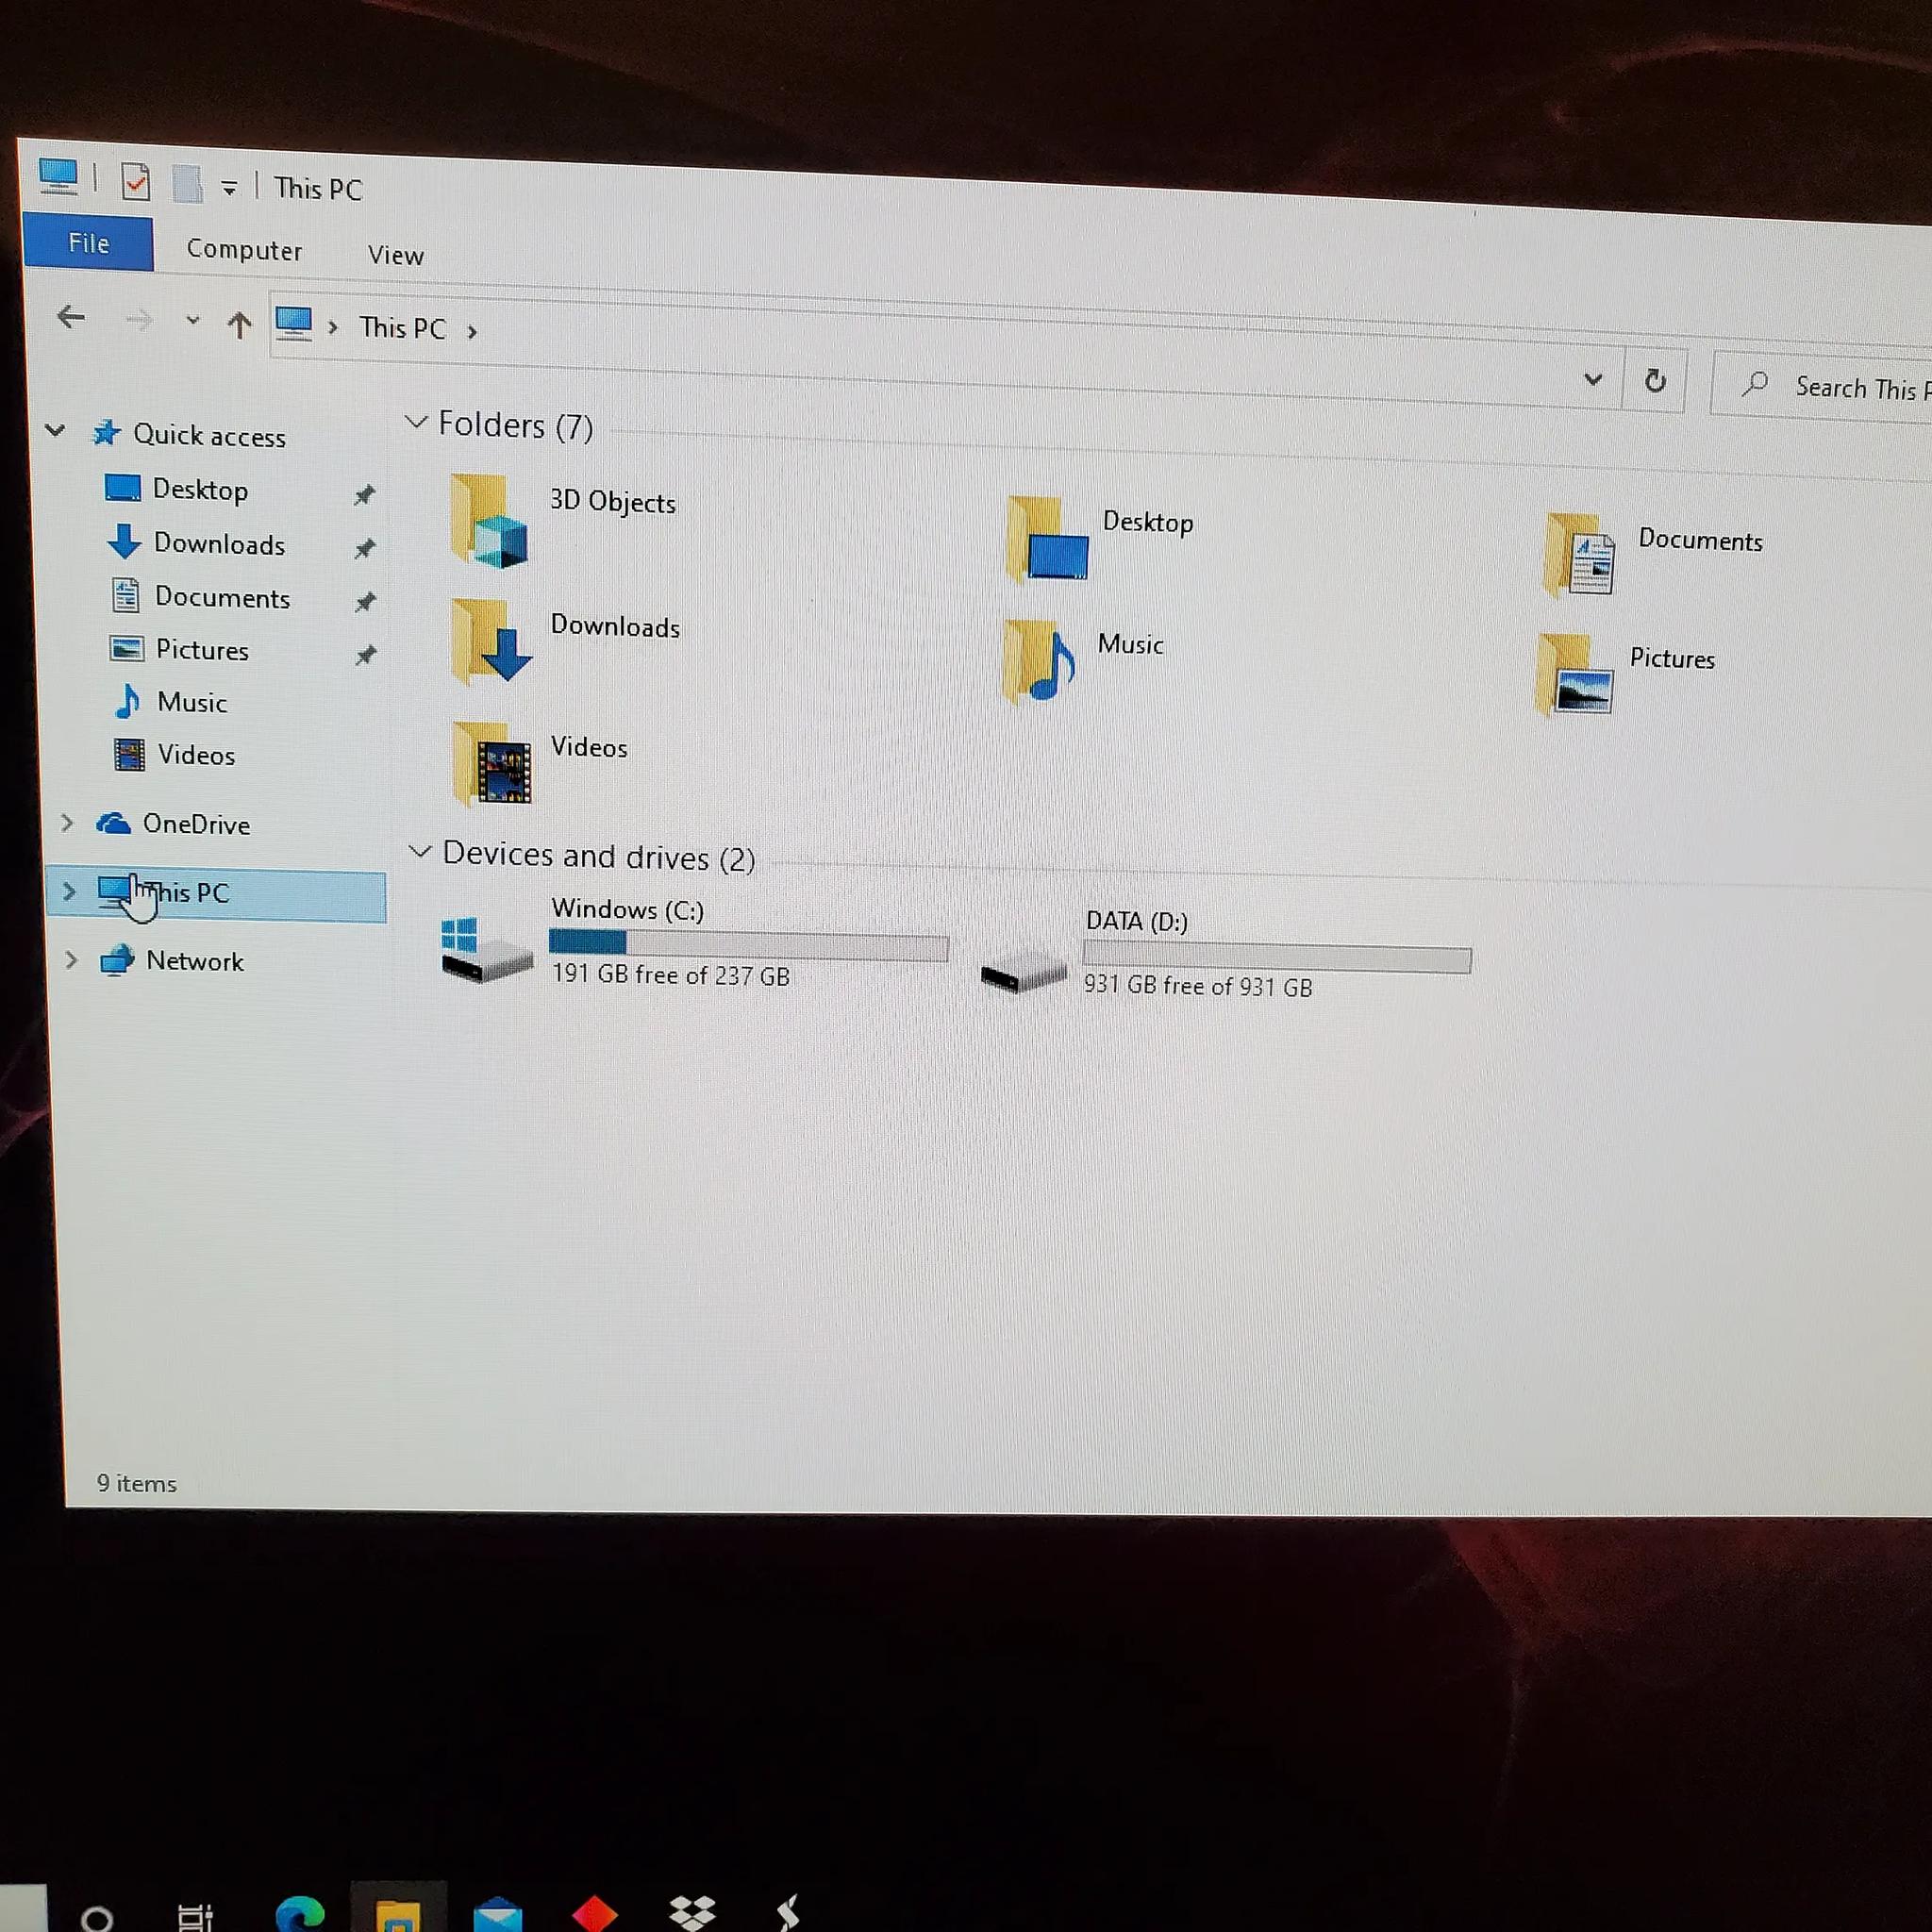This screenshot has width=1932, height=1932.
Task: Click in the Search This PC box
Action: tap(1822, 386)
